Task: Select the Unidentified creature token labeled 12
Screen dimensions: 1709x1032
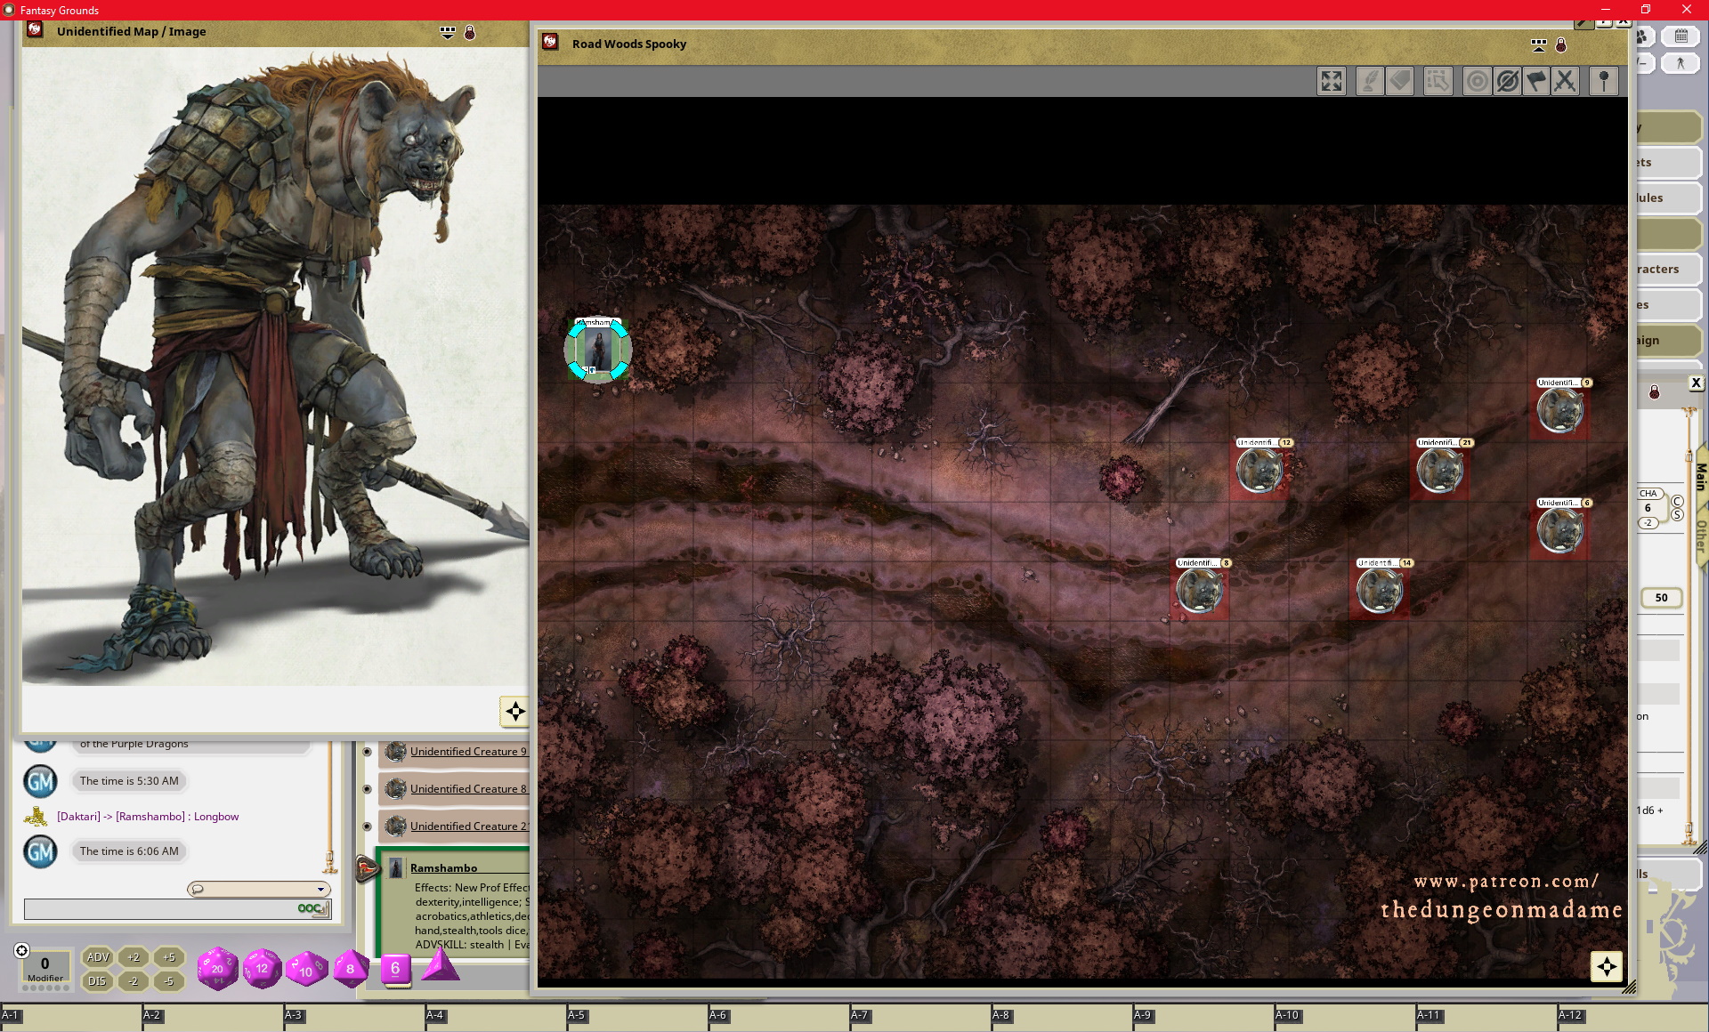Action: (x=1259, y=471)
